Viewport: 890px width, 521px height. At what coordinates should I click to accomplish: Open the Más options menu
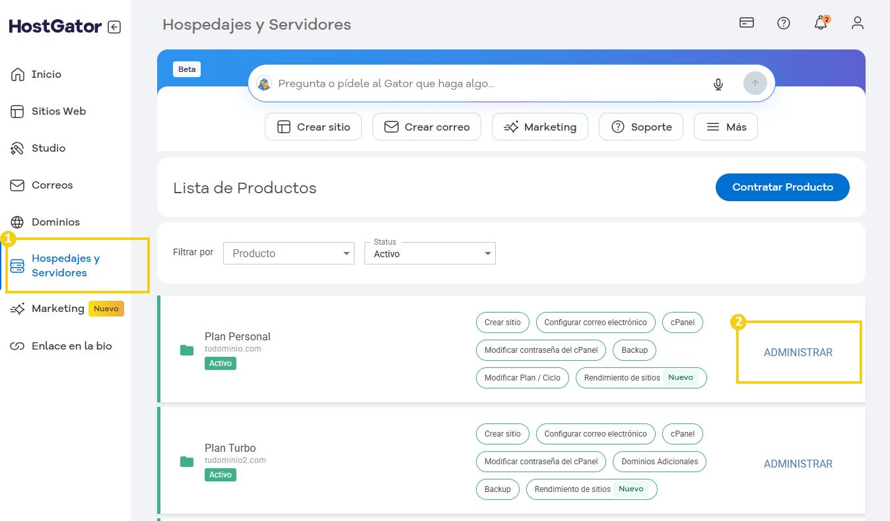tap(726, 127)
